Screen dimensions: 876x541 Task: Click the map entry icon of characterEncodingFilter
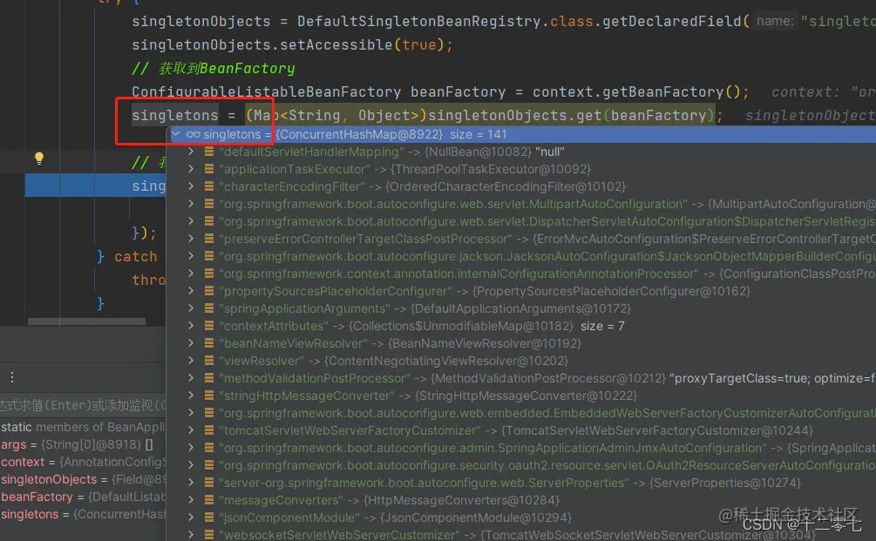(x=209, y=186)
